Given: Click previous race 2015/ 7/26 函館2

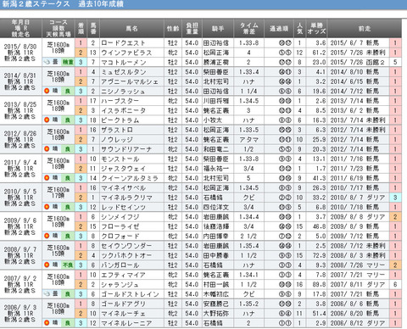Looking at the screenshot, I should click(x=357, y=62).
